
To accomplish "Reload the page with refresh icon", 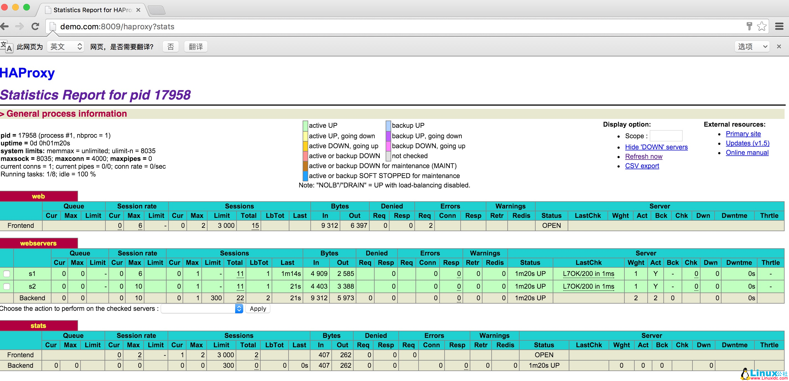I will tap(35, 26).
